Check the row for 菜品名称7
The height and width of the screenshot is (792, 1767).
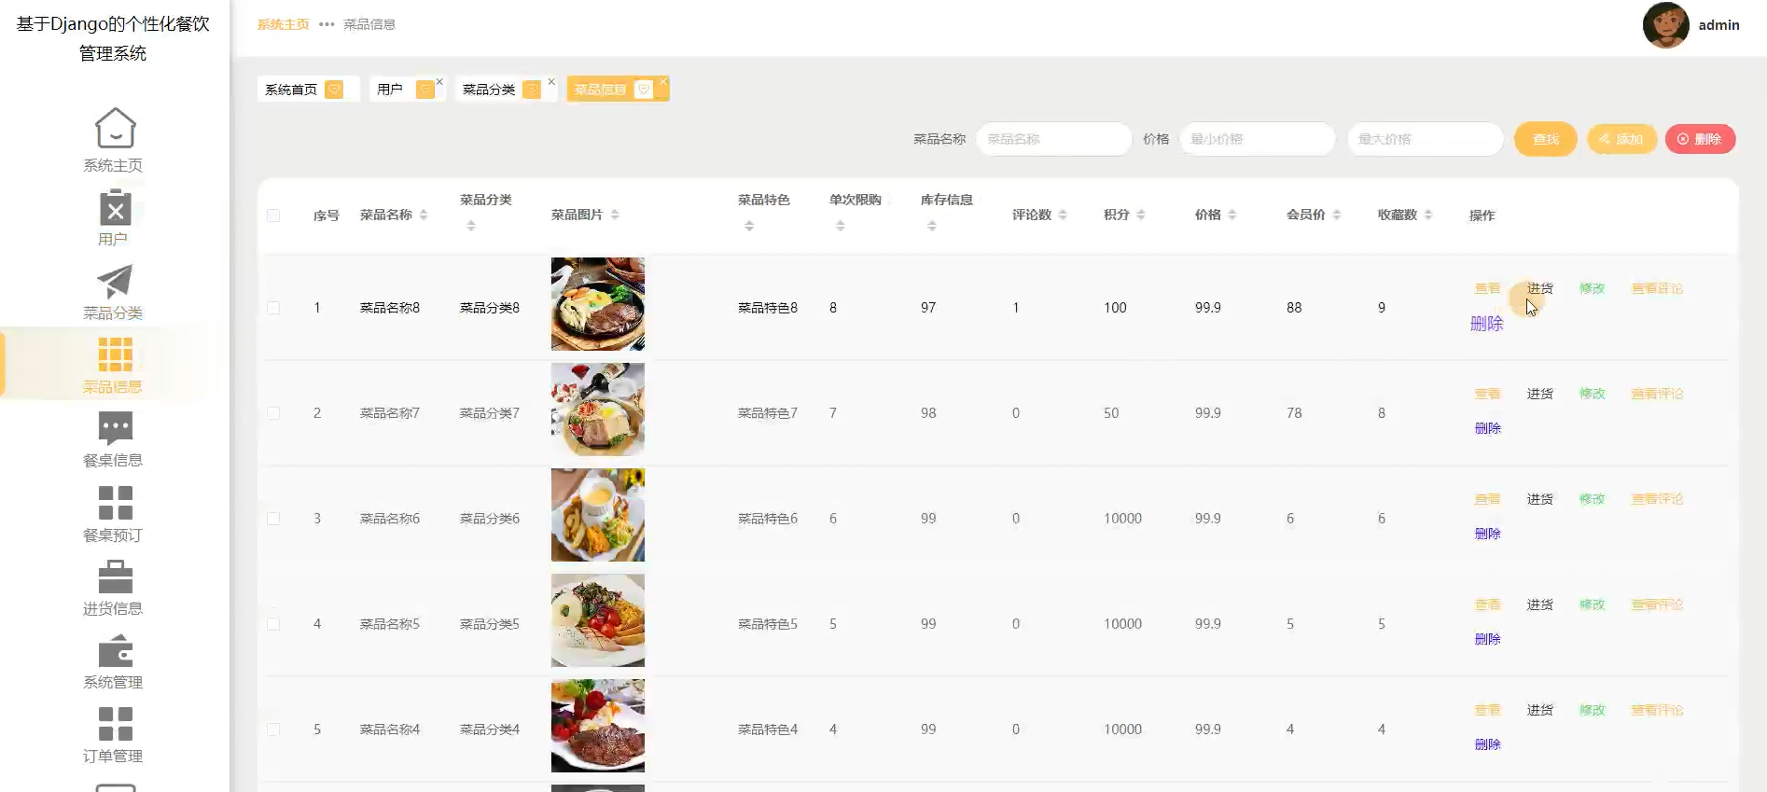pos(273,413)
